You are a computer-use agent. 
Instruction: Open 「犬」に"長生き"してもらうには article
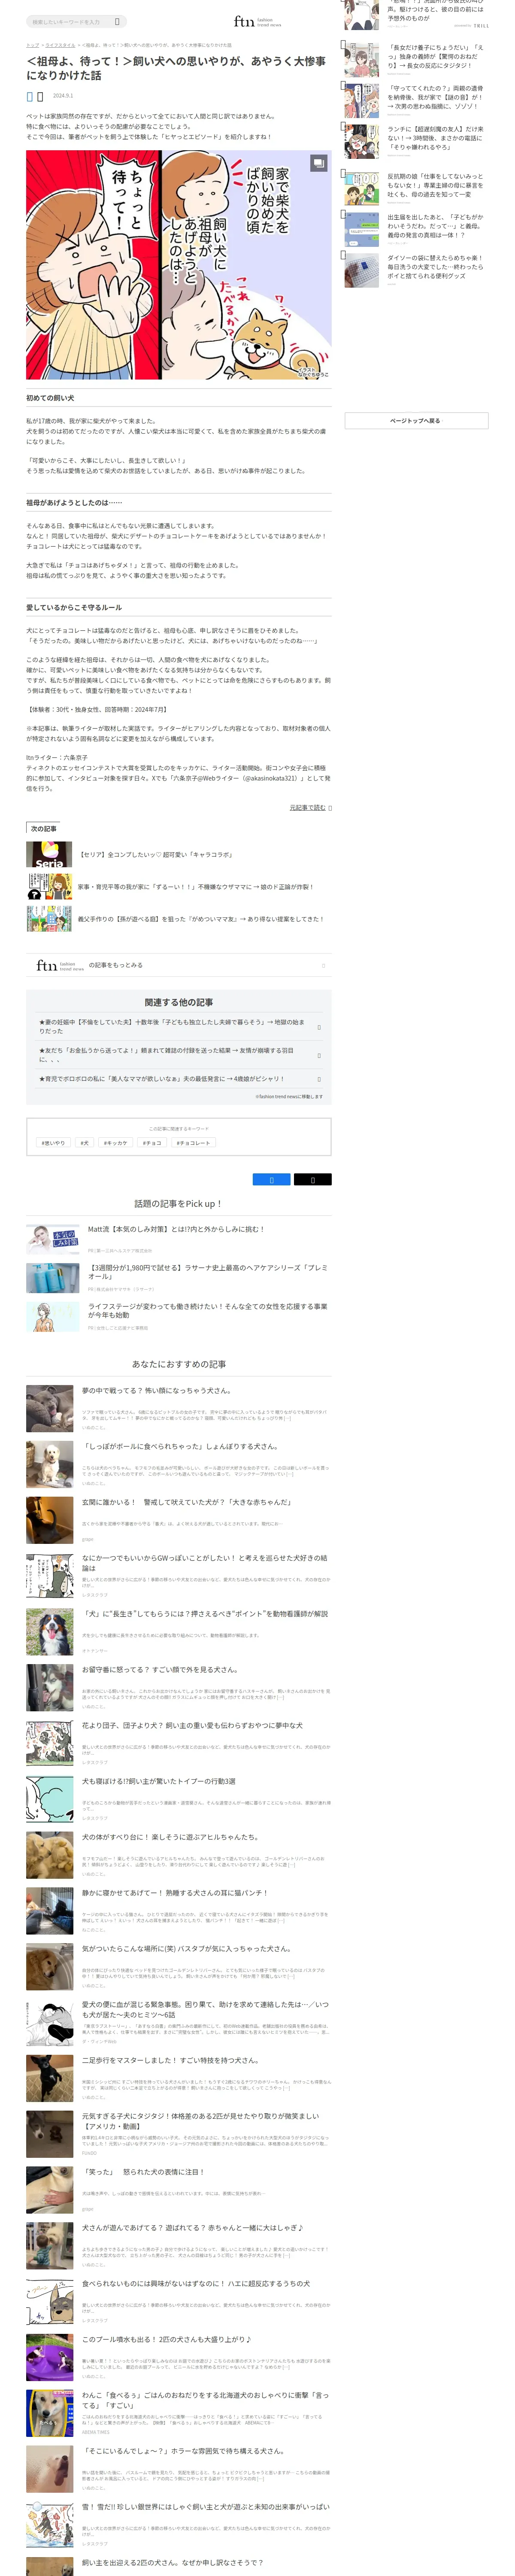tap(205, 1613)
